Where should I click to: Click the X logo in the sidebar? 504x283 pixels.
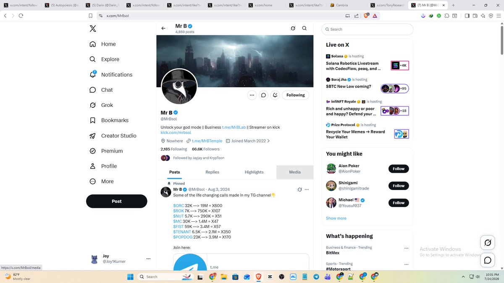point(93,29)
